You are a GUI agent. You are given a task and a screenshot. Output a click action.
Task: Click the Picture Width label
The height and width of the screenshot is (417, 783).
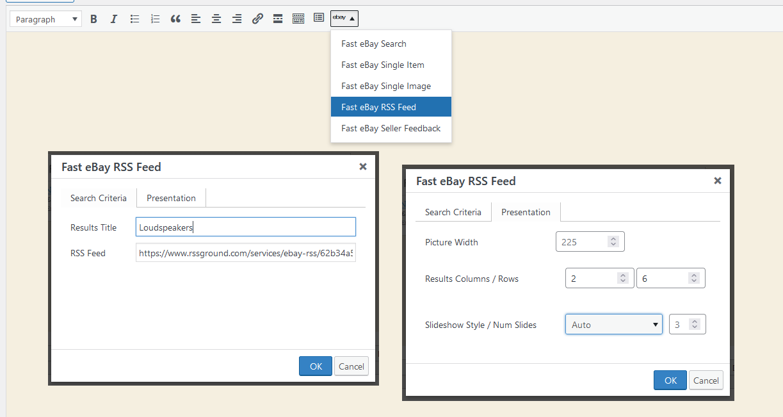pos(452,242)
